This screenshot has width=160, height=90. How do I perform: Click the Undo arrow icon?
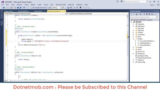[x=24, y=8]
